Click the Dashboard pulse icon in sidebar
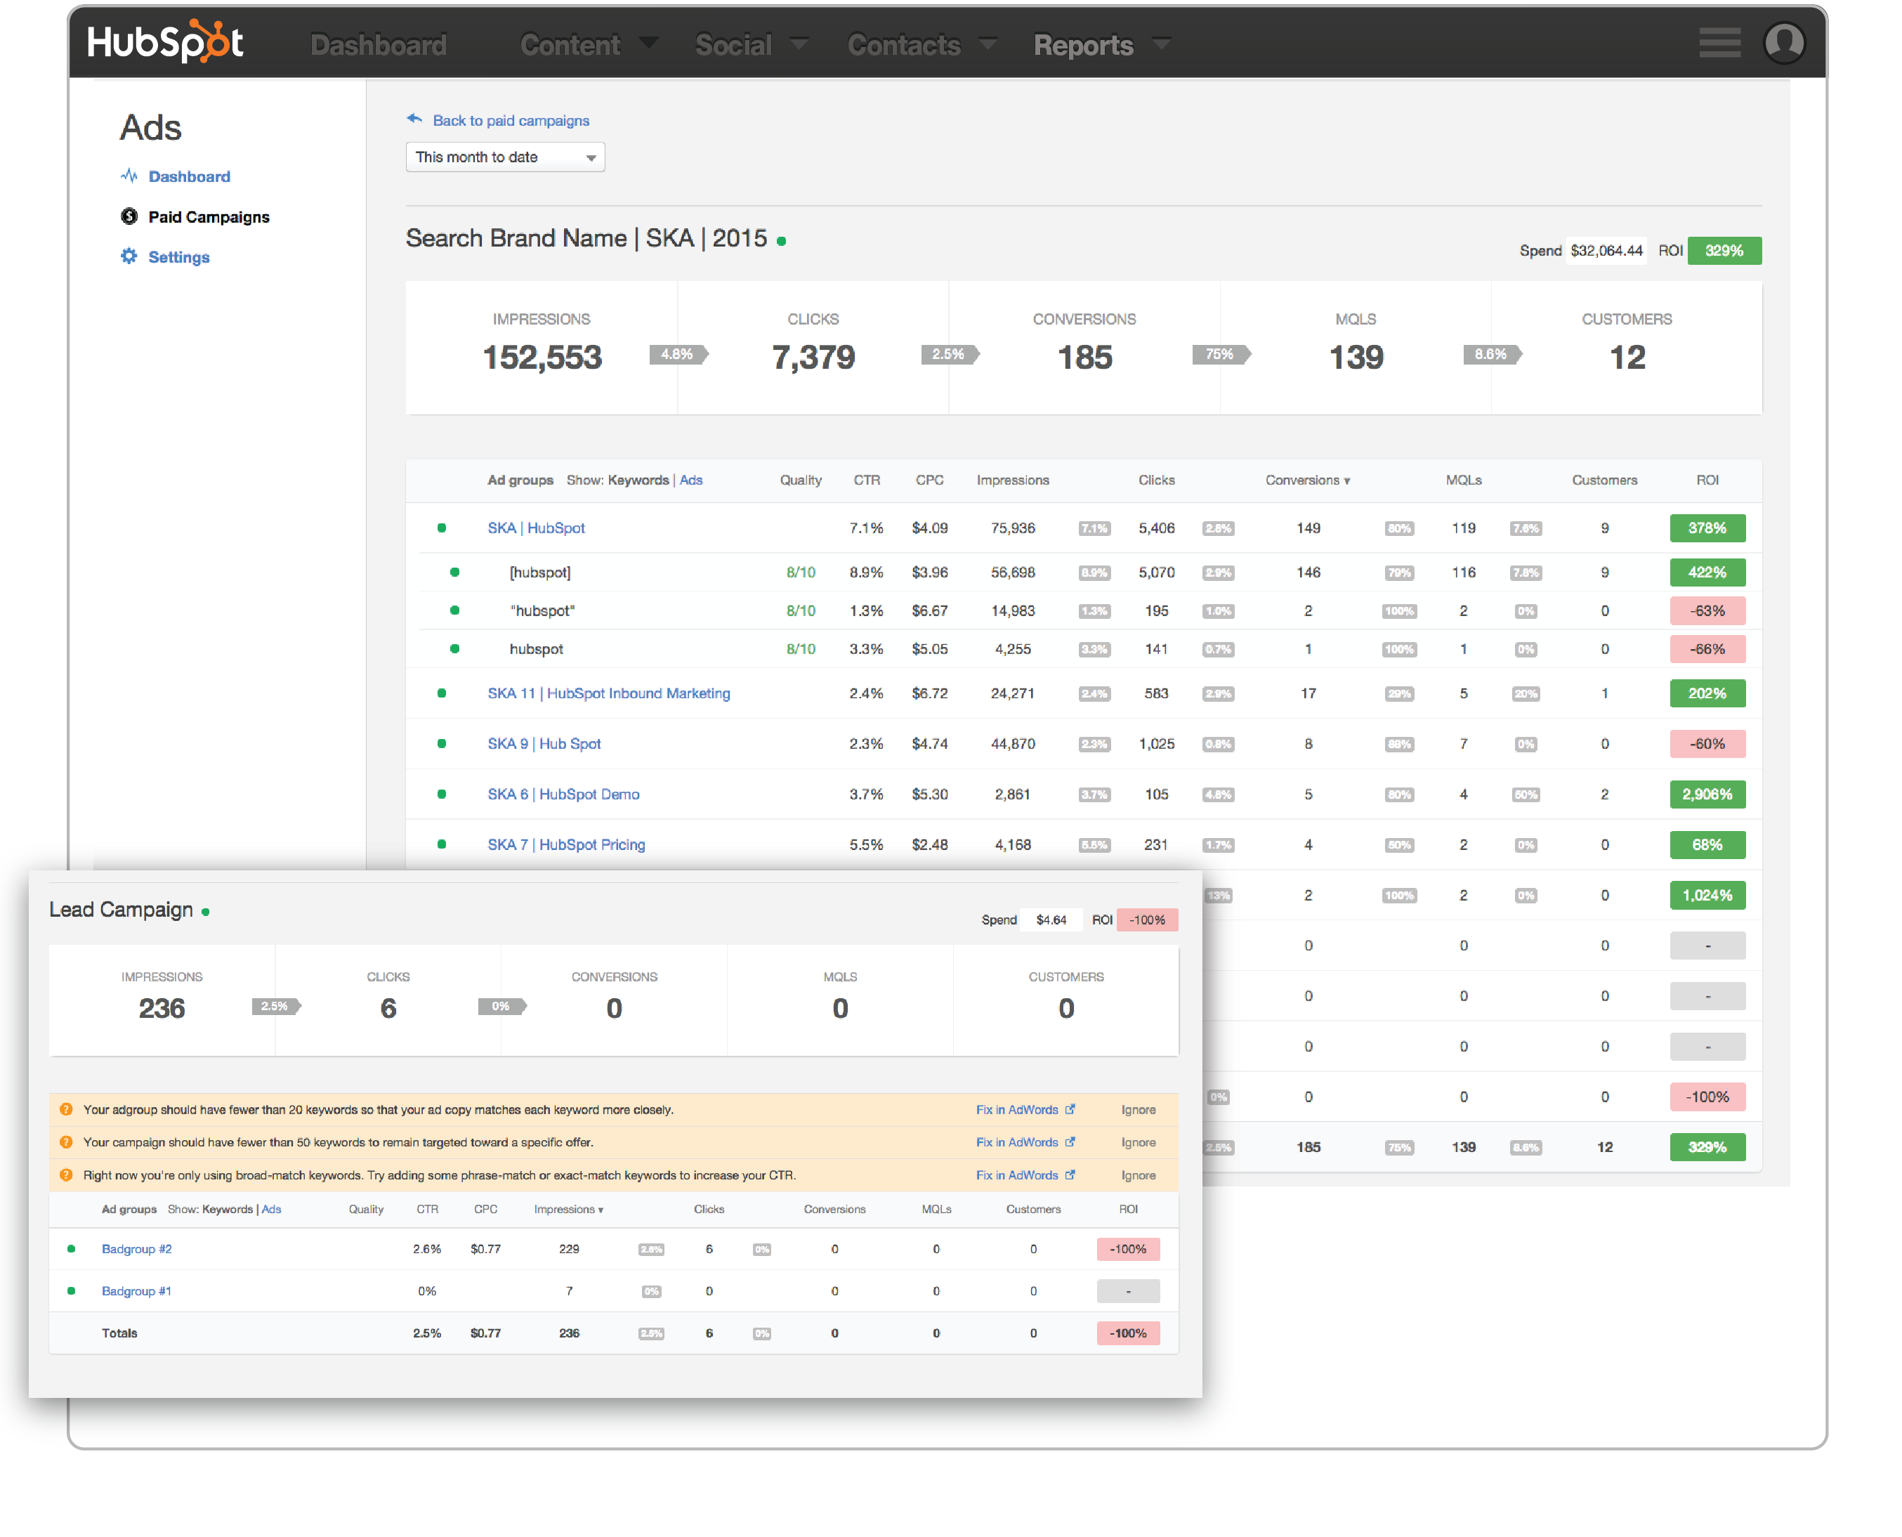 [x=129, y=176]
